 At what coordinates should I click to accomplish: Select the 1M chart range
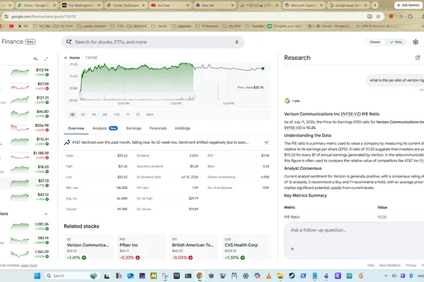click(94, 114)
